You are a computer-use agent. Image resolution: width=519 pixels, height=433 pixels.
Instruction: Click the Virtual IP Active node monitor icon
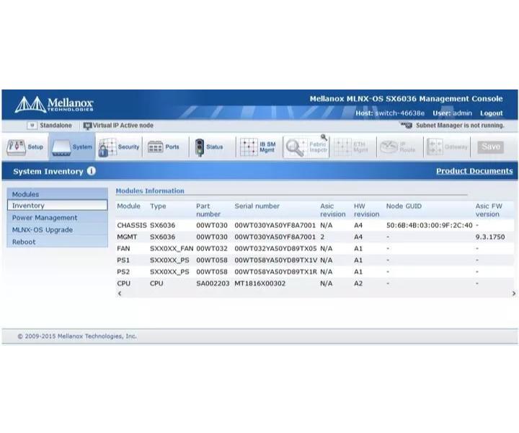click(x=87, y=126)
